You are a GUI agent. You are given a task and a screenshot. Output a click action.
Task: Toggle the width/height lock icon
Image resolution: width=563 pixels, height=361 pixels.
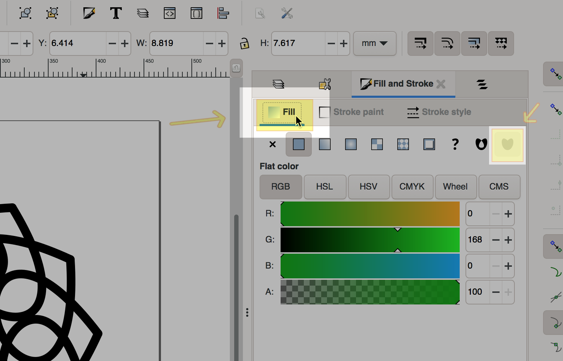tap(245, 43)
